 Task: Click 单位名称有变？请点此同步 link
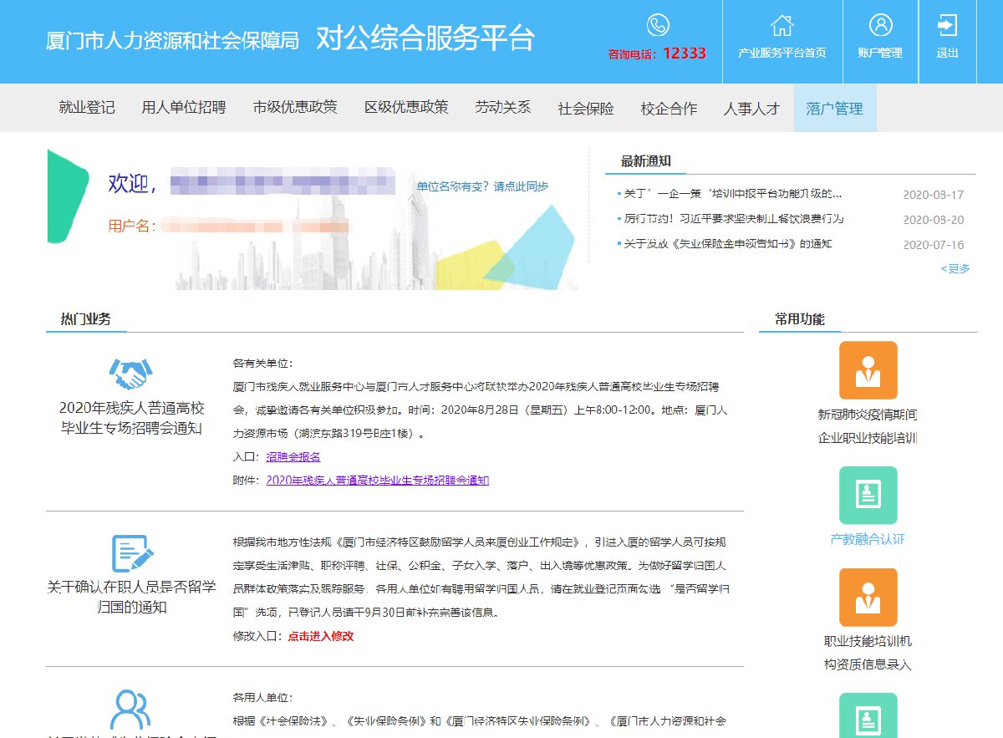[x=482, y=186]
